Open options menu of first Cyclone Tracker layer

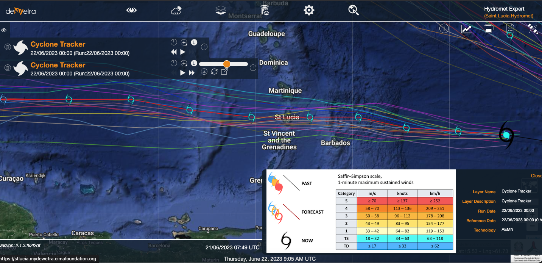204,47
